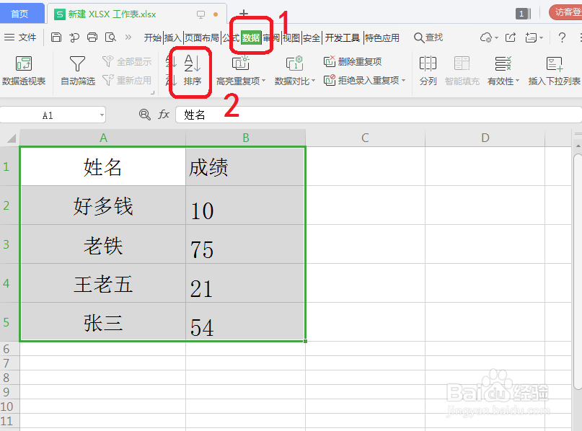Click the 智能填充 Smart Fill icon
The height and width of the screenshot is (431, 582).
click(462, 71)
